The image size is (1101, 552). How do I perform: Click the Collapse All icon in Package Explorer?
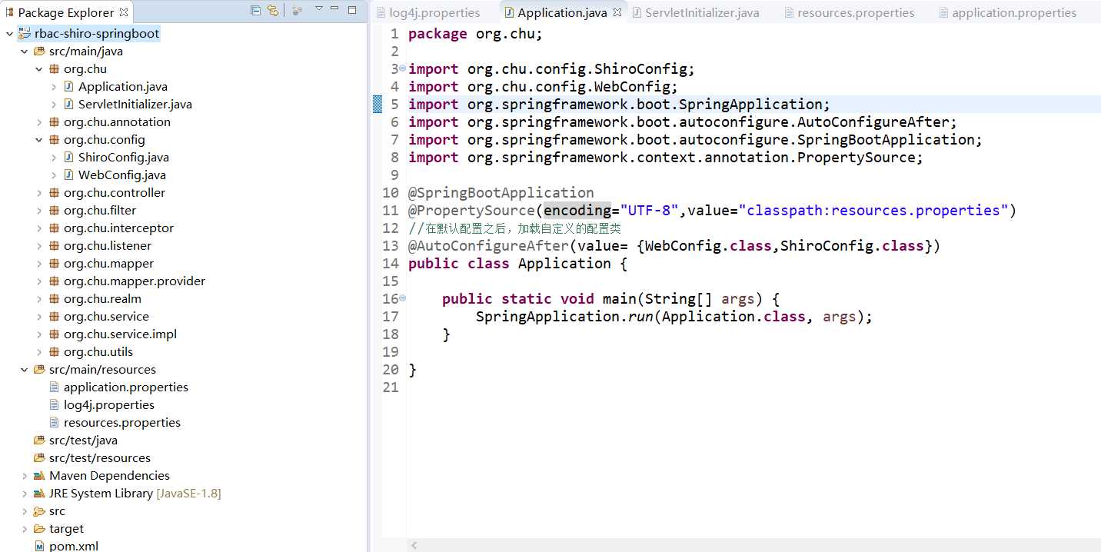click(255, 10)
